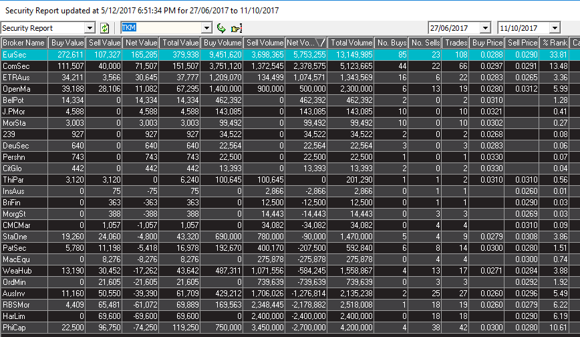
Task: Select the Pershn broker row
Action: (x=290, y=157)
